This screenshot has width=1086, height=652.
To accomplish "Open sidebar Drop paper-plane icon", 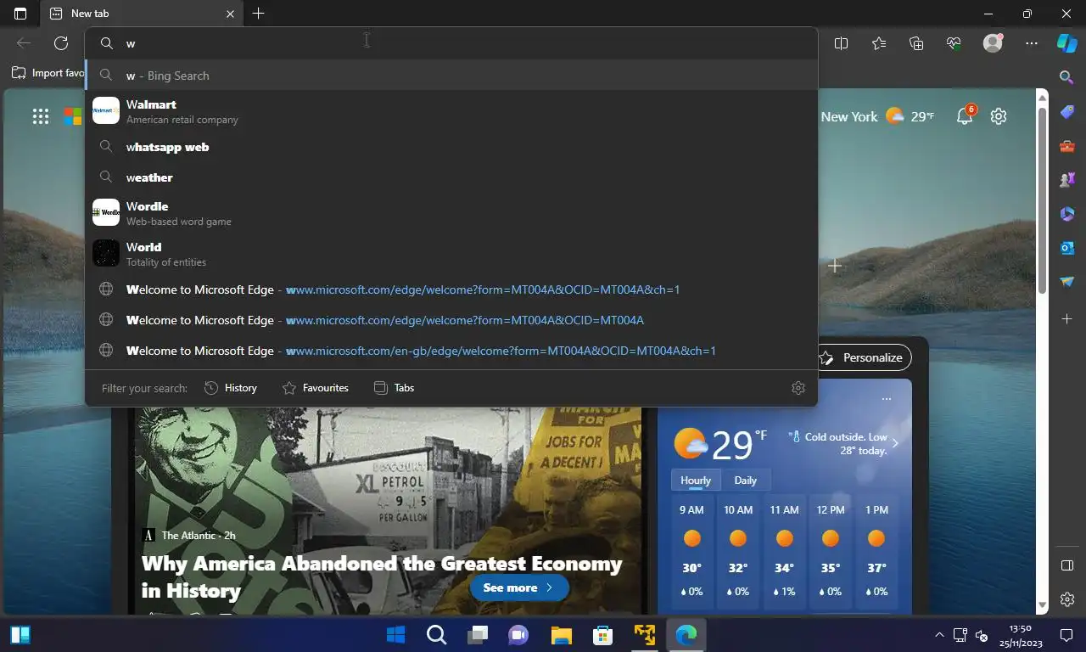I will (x=1066, y=282).
